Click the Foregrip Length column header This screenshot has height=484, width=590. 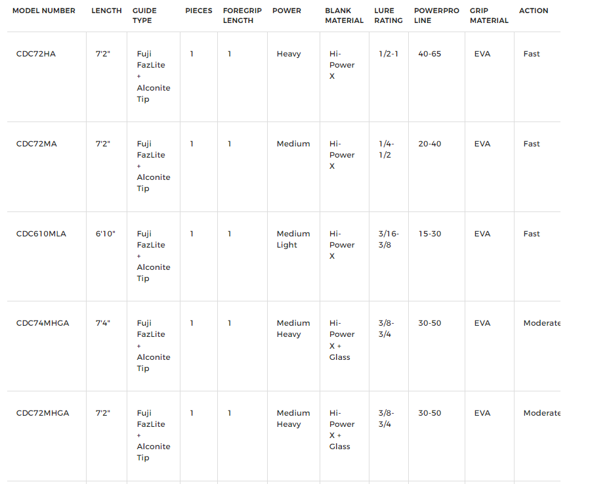[x=242, y=16]
